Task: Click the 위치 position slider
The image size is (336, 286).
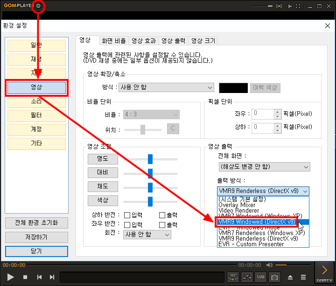Action: pos(143,130)
